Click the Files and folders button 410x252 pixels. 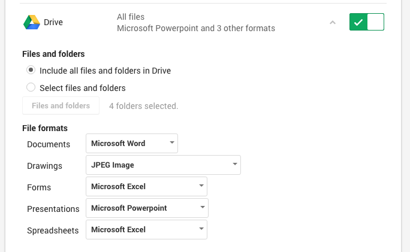(61, 105)
